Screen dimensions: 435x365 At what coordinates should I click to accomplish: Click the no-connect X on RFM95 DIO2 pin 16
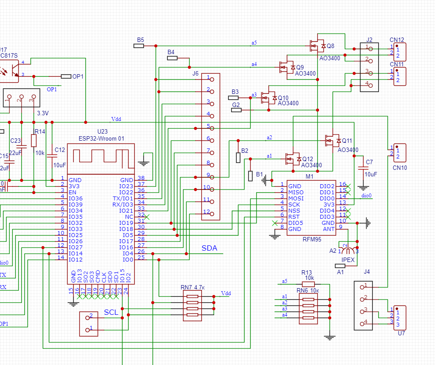348,186
